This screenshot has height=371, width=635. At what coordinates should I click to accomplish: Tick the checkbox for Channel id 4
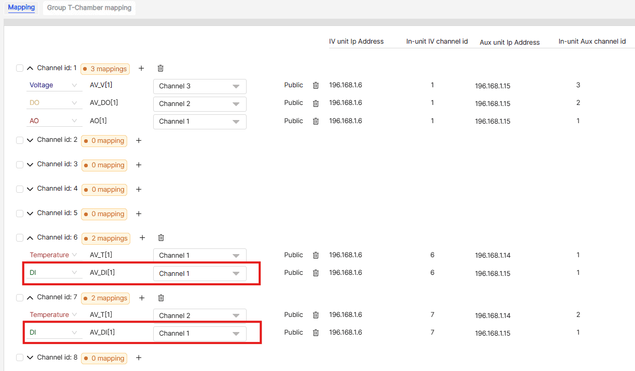[x=19, y=189]
